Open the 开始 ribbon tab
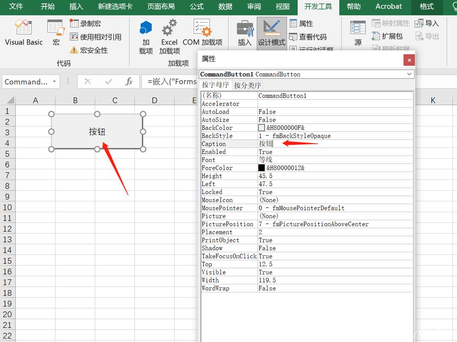 tap(47, 7)
